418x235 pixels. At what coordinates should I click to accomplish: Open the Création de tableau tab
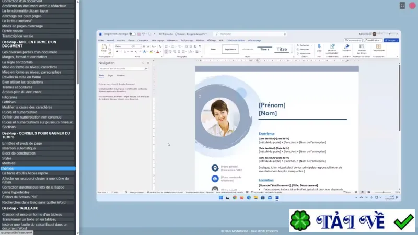click(x=236, y=41)
